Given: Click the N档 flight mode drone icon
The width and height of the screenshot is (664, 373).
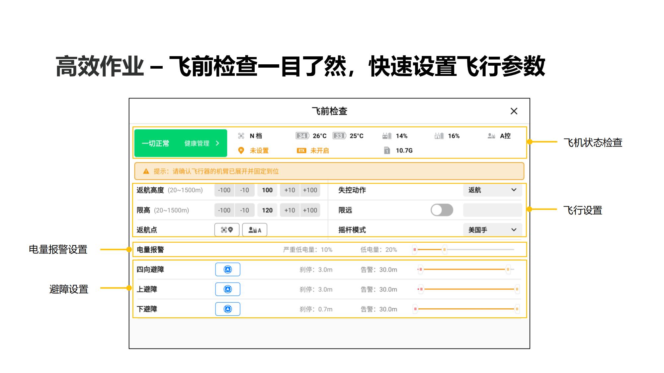Looking at the screenshot, I should (x=241, y=136).
